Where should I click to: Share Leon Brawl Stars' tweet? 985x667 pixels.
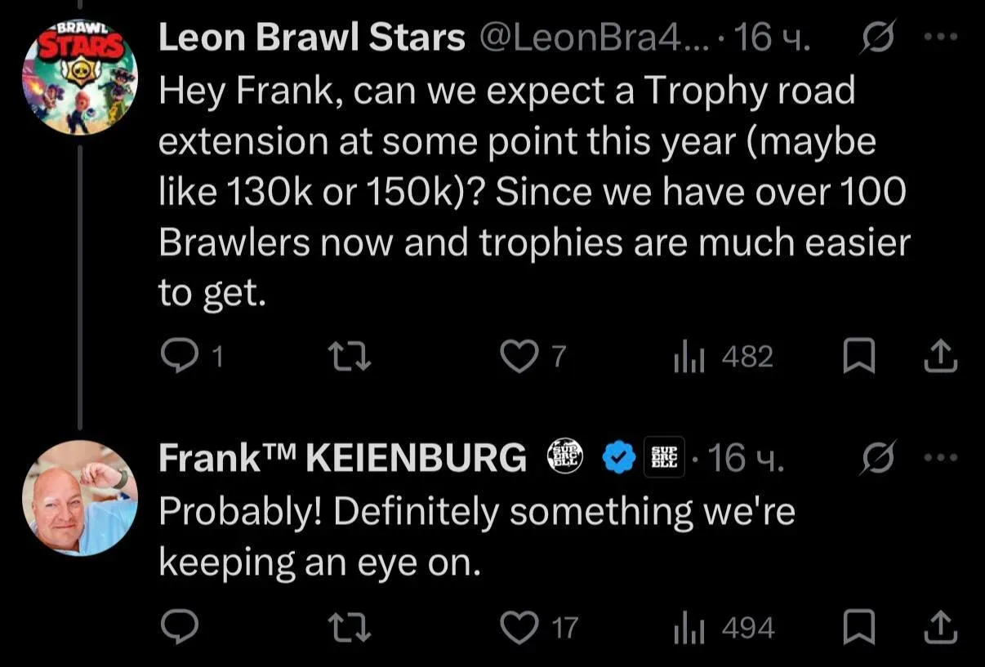[x=940, y=357]
